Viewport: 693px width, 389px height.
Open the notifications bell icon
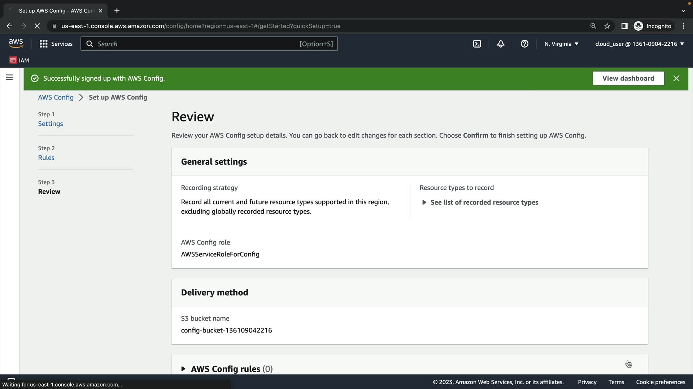[501, 44]
